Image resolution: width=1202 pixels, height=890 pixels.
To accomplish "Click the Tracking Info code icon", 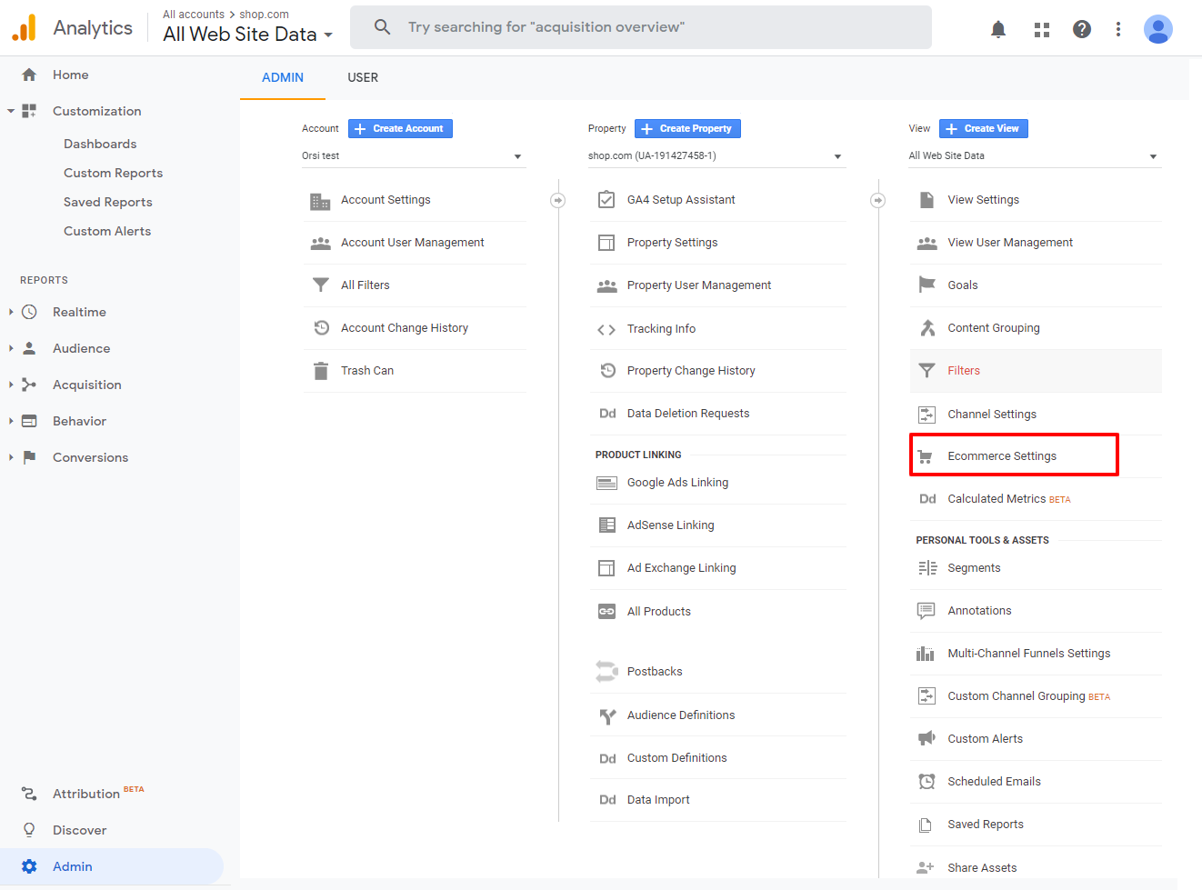I will tap(606, 329).
